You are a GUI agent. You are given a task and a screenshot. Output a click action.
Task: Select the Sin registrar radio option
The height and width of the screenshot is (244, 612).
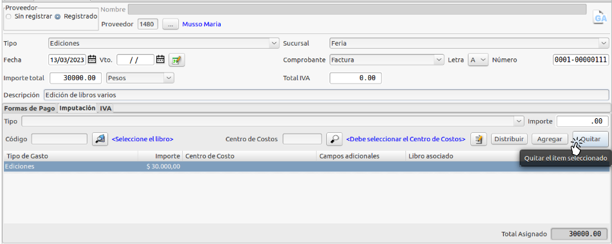point(8,17)
